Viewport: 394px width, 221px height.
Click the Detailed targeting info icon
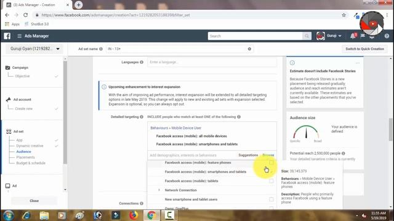coord(142,117)
